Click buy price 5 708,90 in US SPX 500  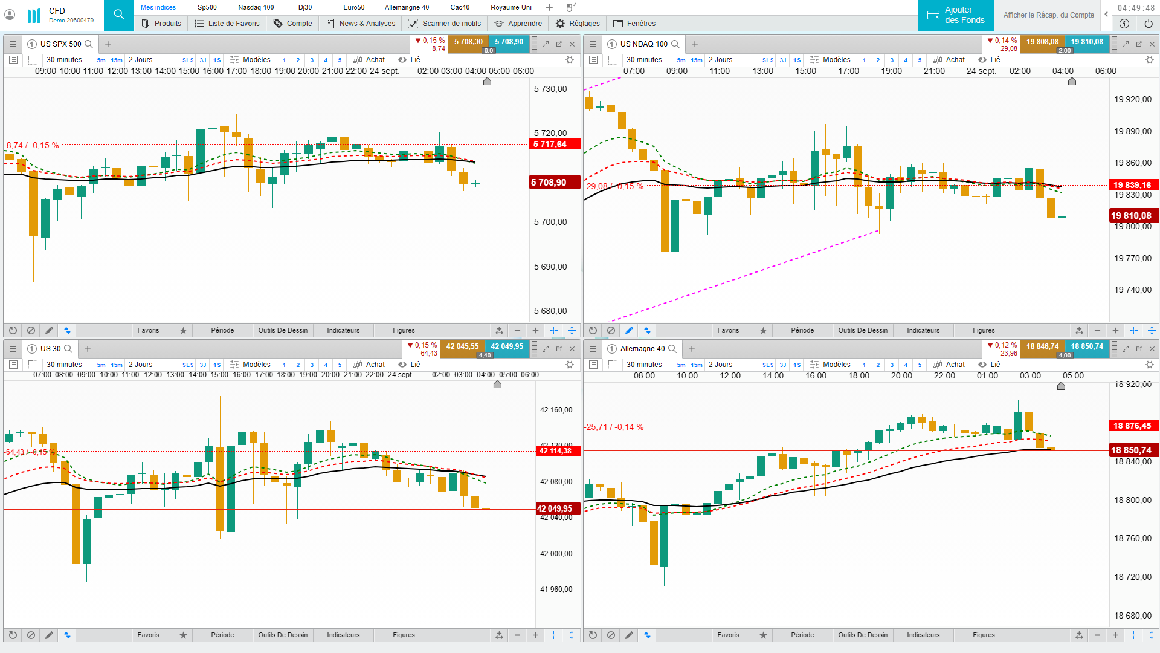(509, 42)
